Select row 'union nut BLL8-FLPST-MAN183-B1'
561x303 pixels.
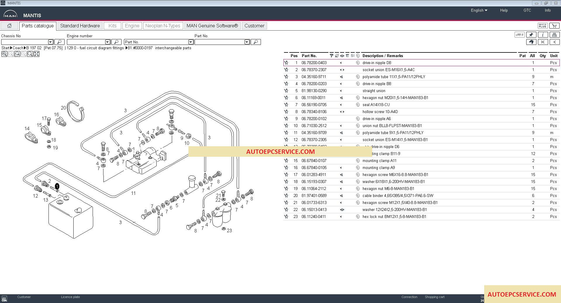tap(421, 126)
